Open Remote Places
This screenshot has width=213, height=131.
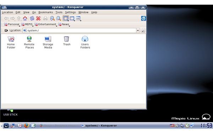(29, 42)
